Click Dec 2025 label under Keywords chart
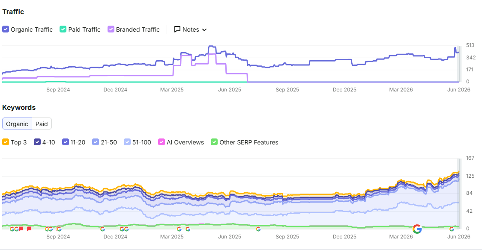The image size is (482, 250). click(344, 236)
